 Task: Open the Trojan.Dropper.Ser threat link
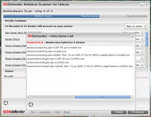(x=16, y=58)
